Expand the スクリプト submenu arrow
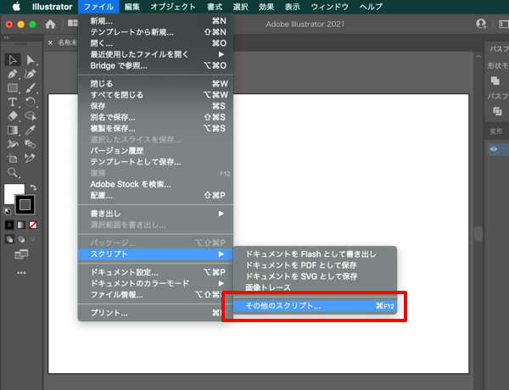The width and height of the screenshot is (509, 390). [221, 254]
